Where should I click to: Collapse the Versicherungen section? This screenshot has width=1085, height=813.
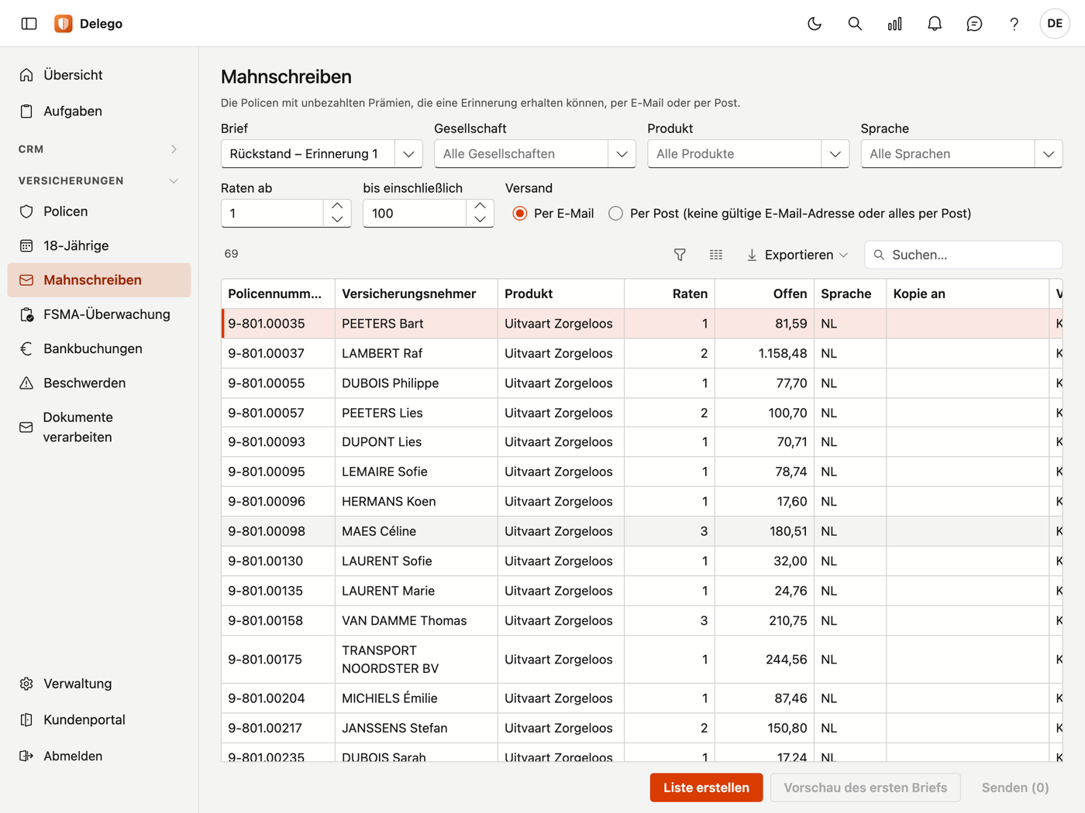[x=99, y=180]
